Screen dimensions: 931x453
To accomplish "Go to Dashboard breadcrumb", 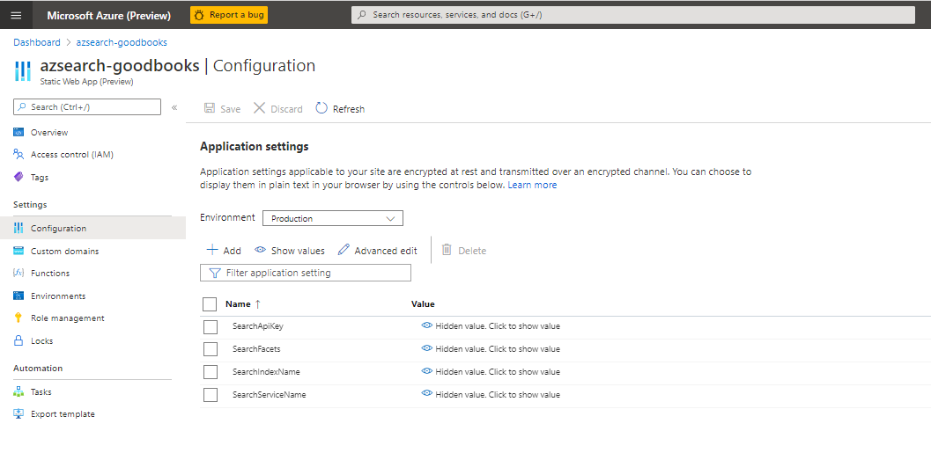I will tap(37, 42).
